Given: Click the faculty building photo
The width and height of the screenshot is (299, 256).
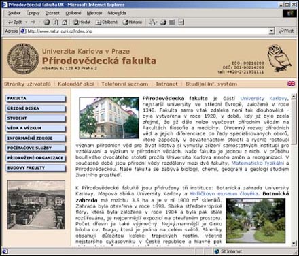Looking at the screenshot, I should click(x=109, y=118).
